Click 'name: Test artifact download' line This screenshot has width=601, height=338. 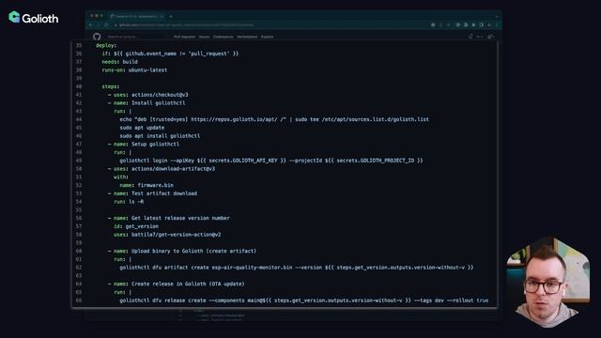click(x=152, y=193)
